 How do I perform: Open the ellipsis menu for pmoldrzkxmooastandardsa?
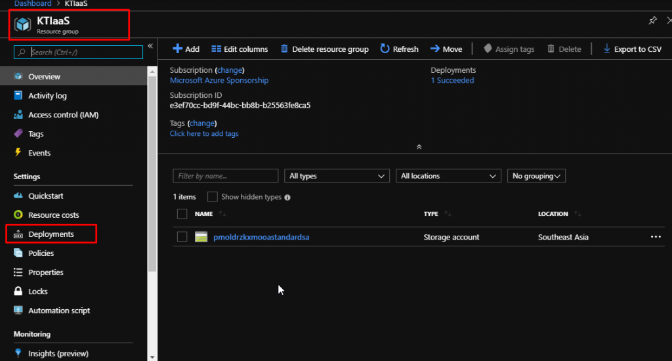point(656,237)
